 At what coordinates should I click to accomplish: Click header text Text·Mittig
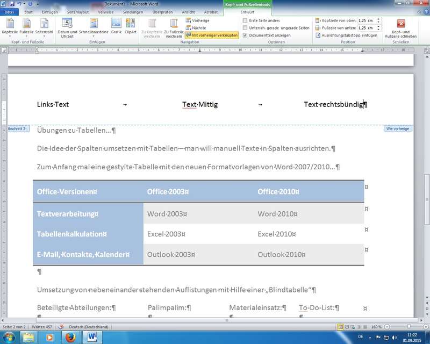point(200,104)
